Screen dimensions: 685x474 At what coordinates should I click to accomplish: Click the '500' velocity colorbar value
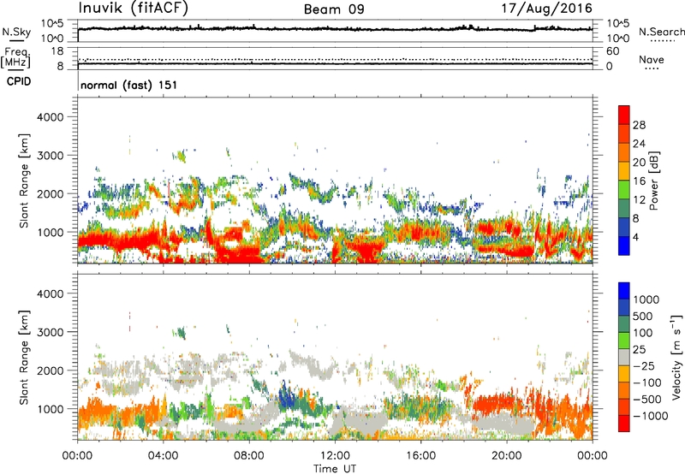(643, 317)
